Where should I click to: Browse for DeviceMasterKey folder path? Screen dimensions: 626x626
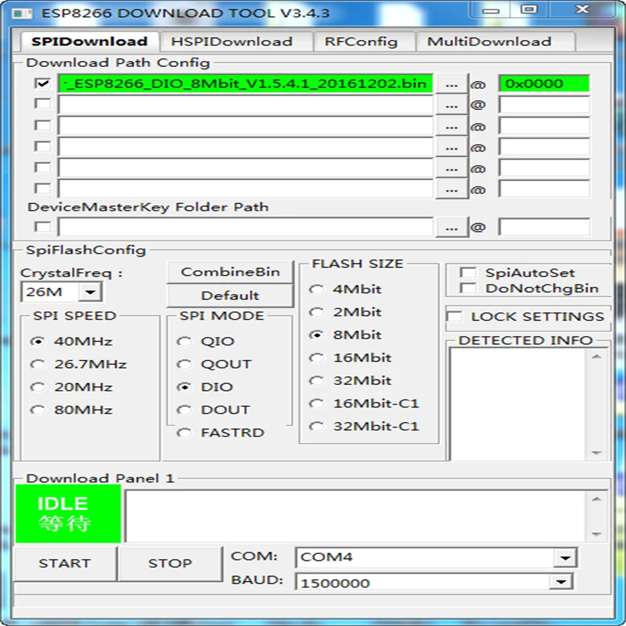451,228
